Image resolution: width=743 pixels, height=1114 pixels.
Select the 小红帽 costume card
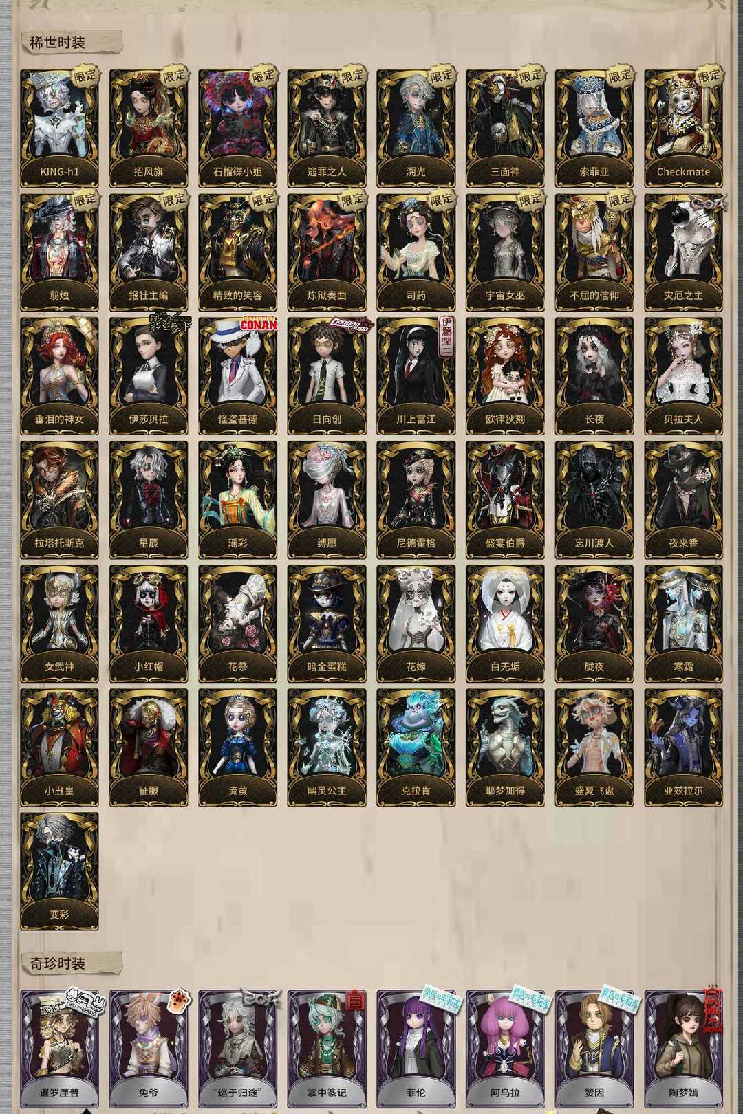[149, 624]
